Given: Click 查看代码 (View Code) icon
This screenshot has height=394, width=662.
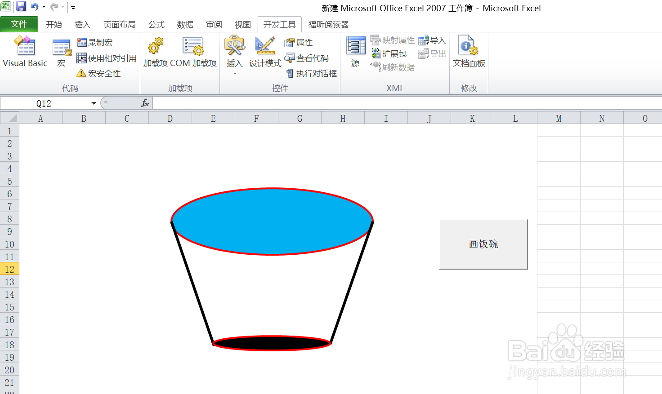Looking at the screenshot, I should [308, 58].
